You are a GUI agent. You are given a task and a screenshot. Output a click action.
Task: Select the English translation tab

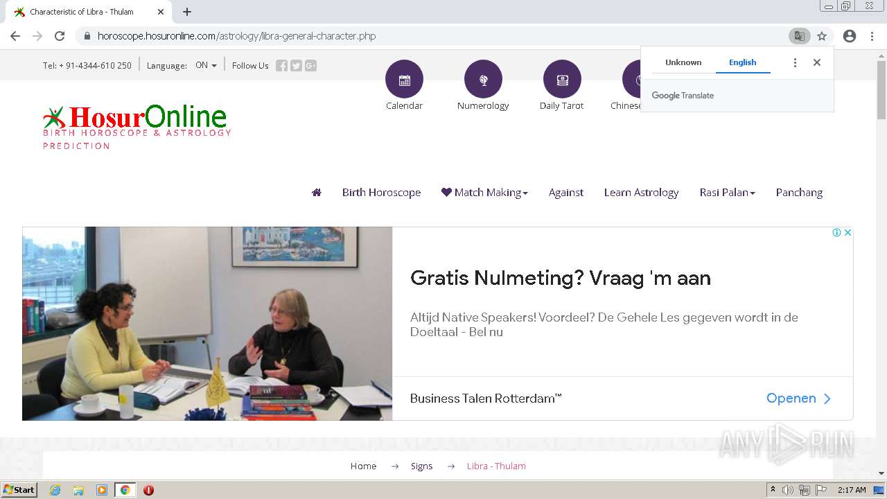click(x=743, y=62)
